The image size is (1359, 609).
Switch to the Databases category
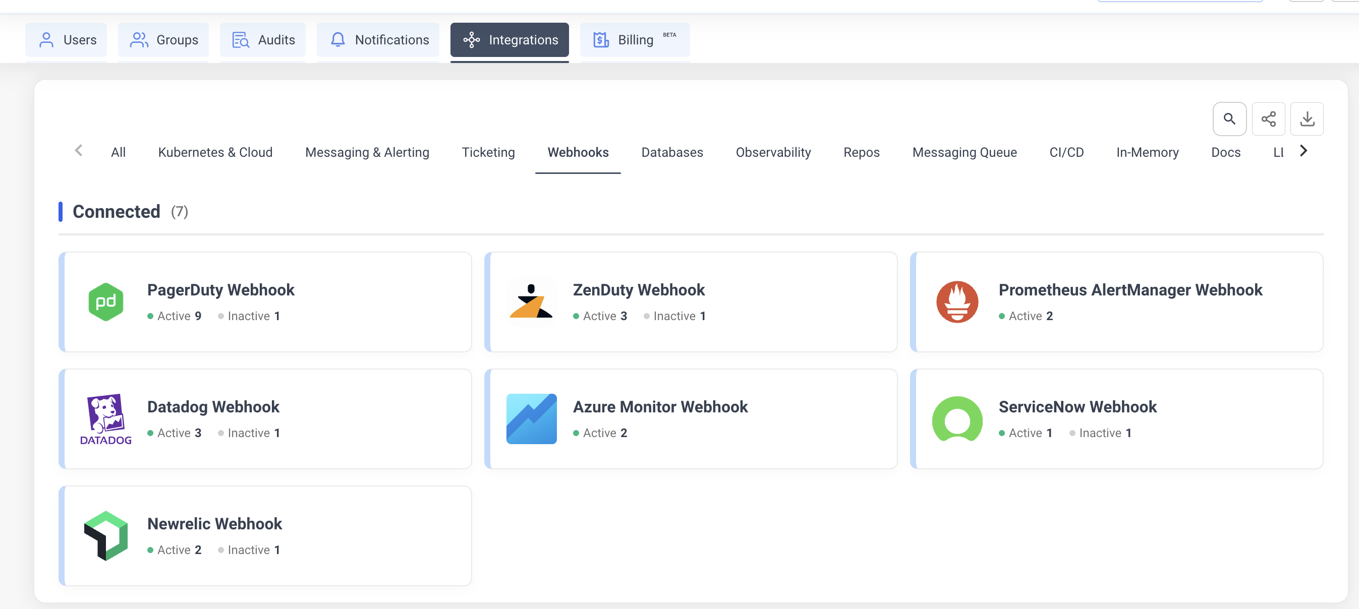pos(672,152)
